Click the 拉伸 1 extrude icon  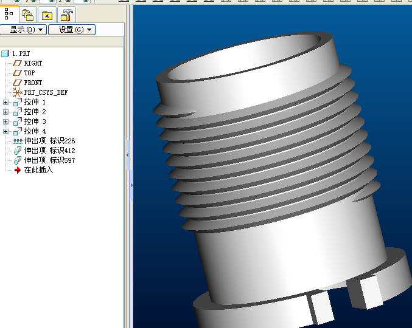click(x=18, y=102)
